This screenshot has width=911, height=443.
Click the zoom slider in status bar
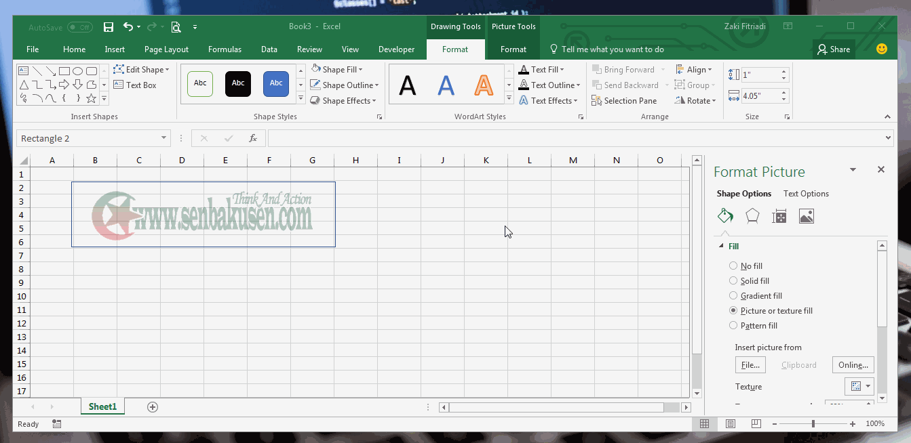(813, 424)
